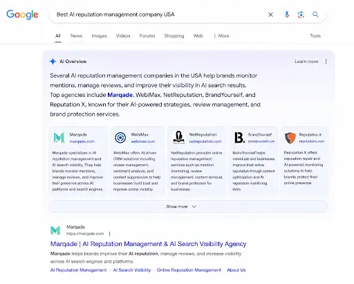354x284 pixels.
Task: Click Marqade favicon in search result
Action: (55, 230)
